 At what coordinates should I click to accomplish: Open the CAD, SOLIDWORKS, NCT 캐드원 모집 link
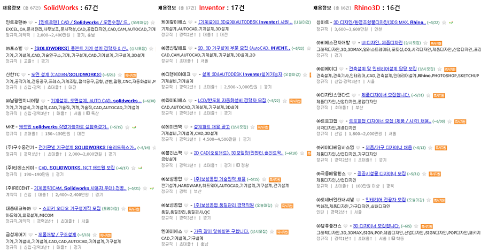click(x=76, y=168)
